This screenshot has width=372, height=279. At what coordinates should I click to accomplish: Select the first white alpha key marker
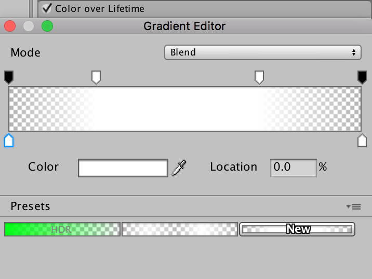click(96, 77)
